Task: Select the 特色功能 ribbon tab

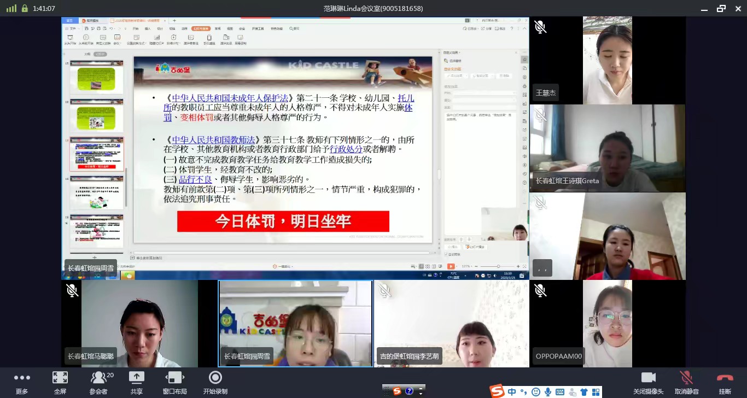Action: 277,28
